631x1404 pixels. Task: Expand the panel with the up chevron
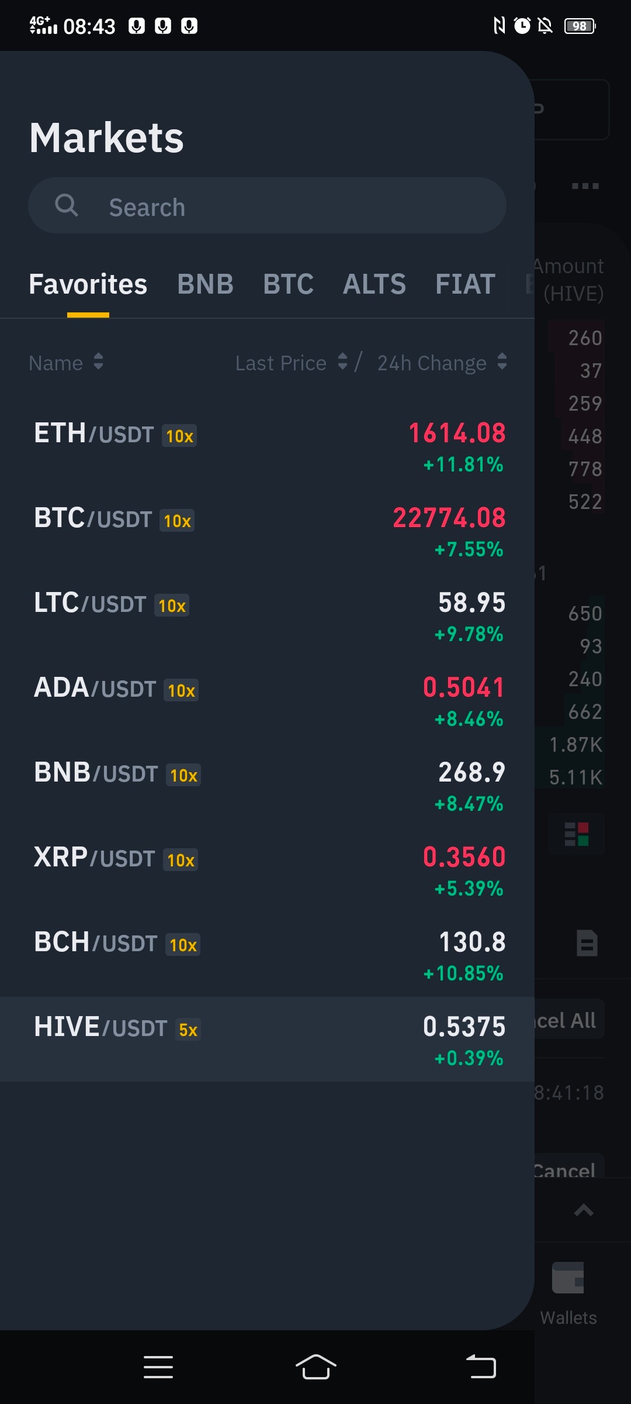click(x=584, y=1210)
